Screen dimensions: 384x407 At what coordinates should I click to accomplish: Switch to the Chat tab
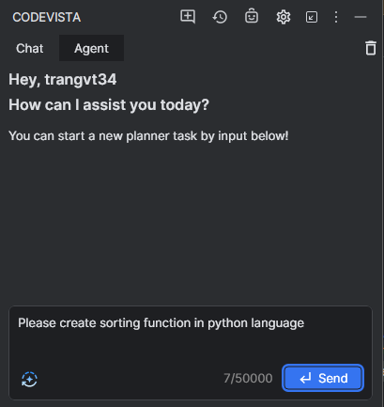pos(30,48)
